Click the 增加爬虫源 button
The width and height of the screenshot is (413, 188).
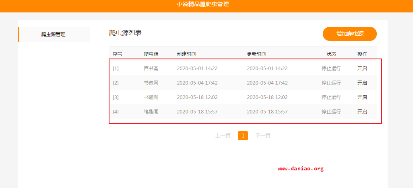pyautogui.click(x=349, y=34)
